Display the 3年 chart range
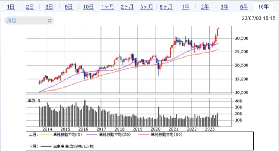279x151 pixels. 224,7
